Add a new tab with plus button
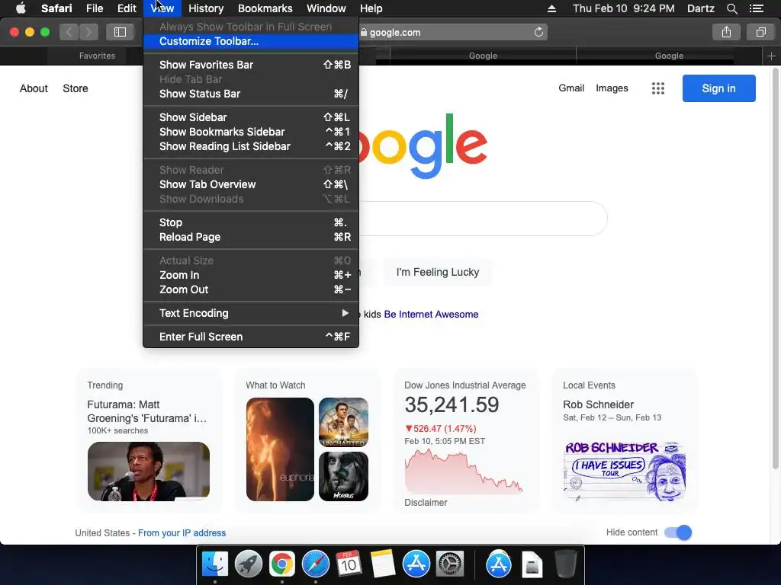 click(771, 56)
